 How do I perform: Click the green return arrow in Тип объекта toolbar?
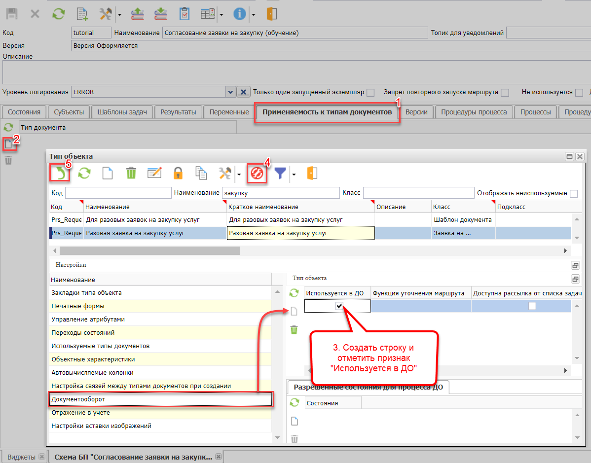[60, 174]
